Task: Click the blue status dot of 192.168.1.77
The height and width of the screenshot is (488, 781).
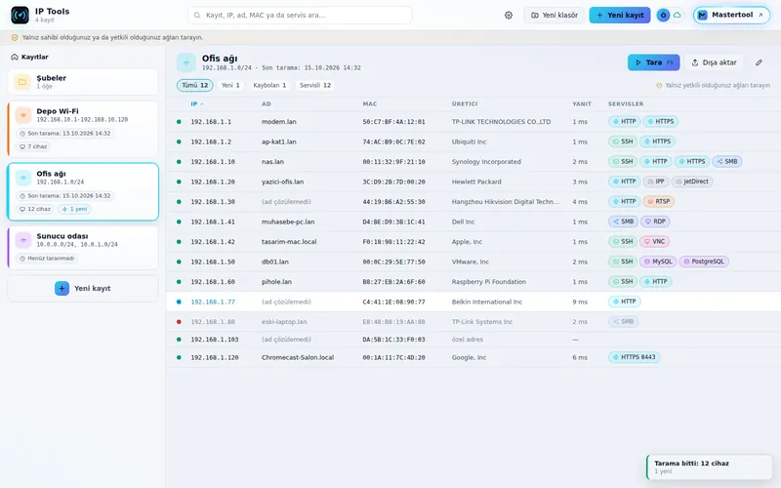Action: (179, 302)
